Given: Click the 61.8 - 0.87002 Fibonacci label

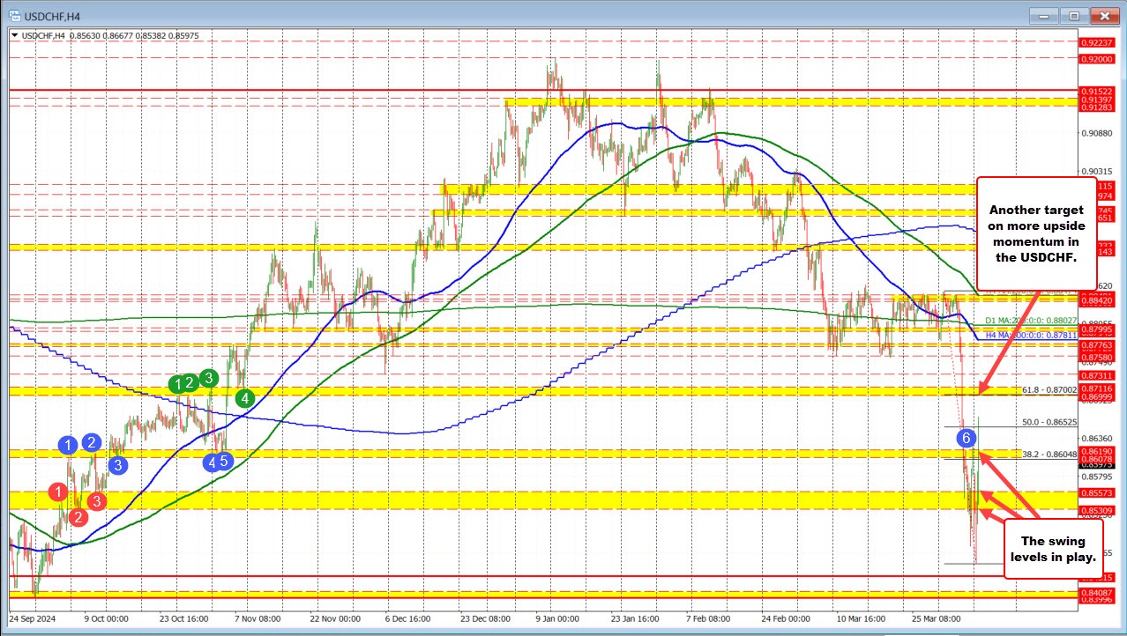Looking at the screenshot, I should pos(1049,388).
